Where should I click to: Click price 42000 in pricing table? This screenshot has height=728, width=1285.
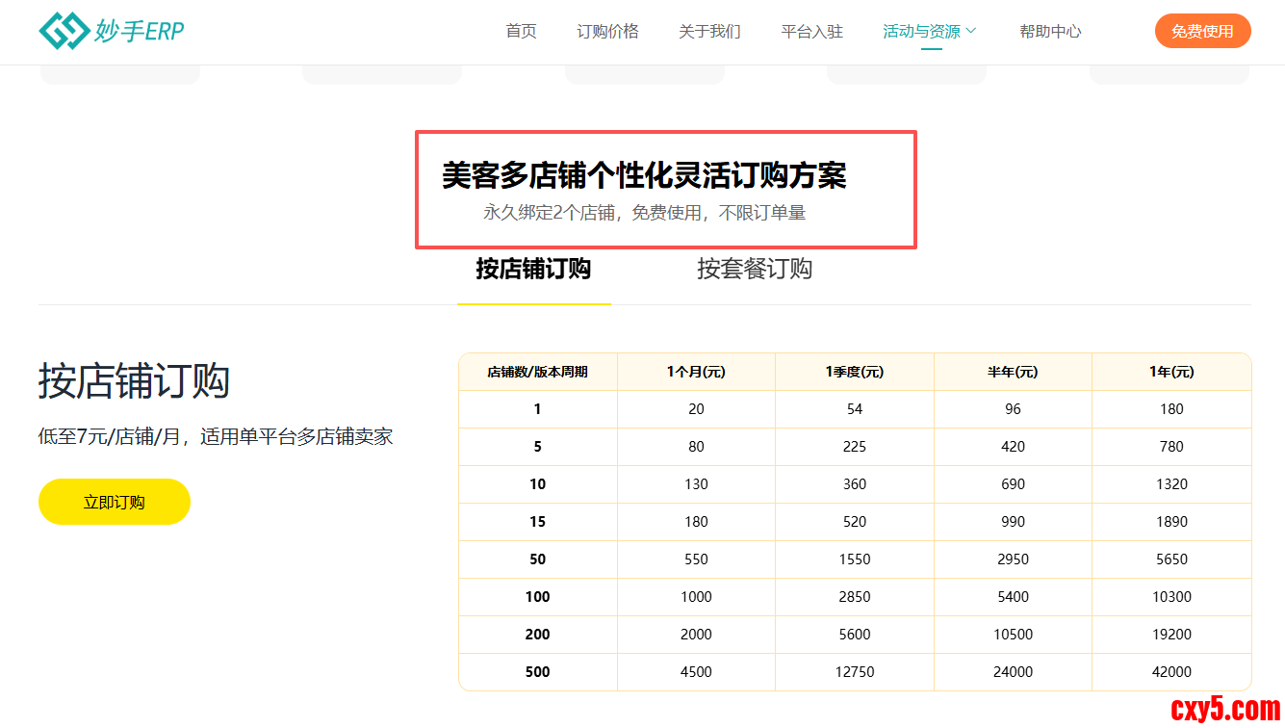[1171, 672]
